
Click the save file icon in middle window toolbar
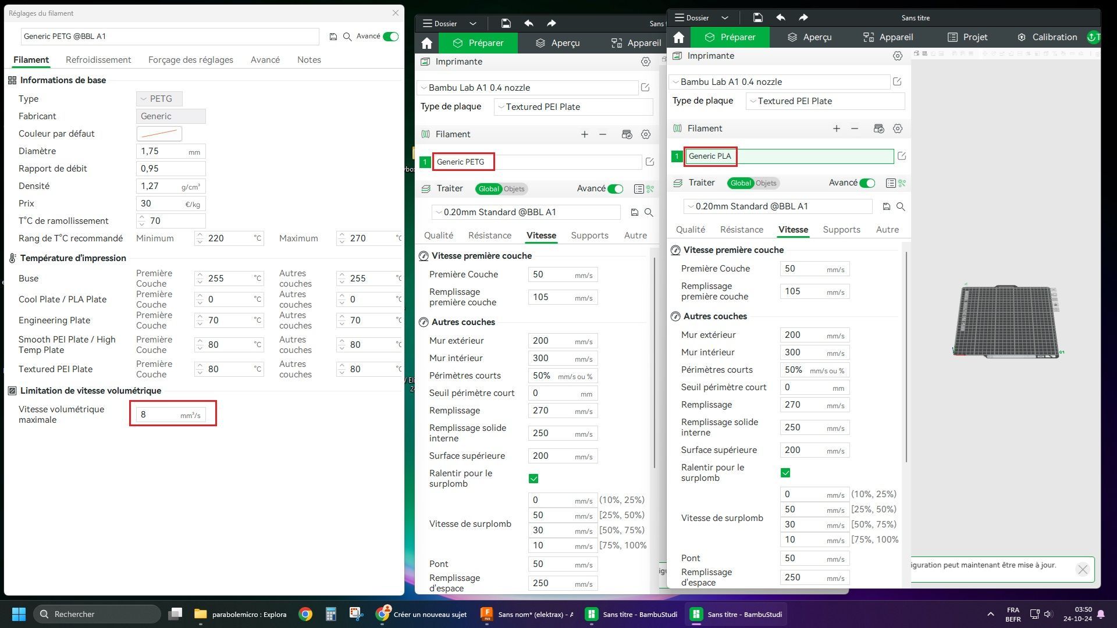506,23
